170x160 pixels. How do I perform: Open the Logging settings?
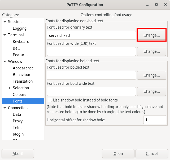point(20,28)
